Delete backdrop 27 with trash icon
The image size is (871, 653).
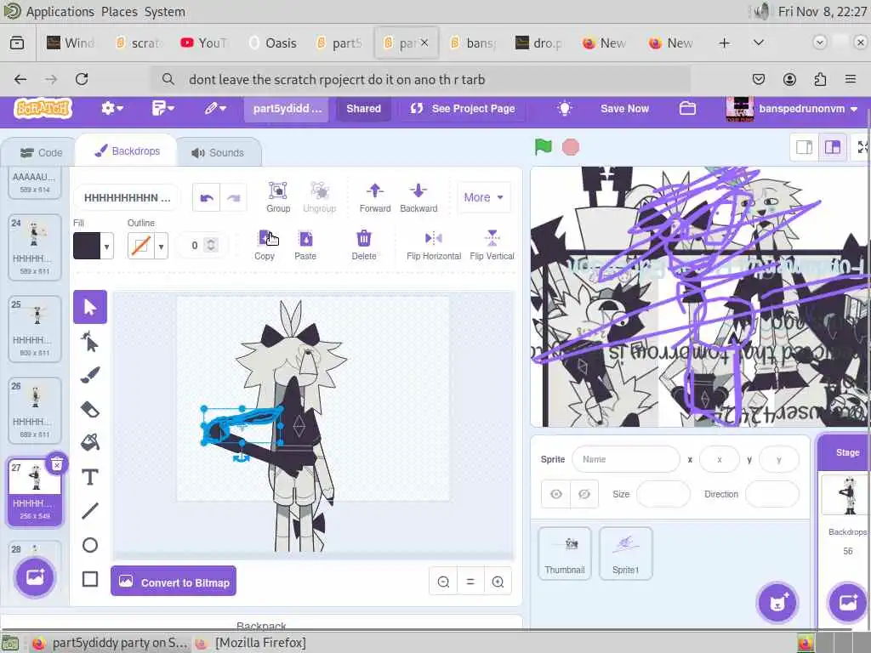point(57,465)
